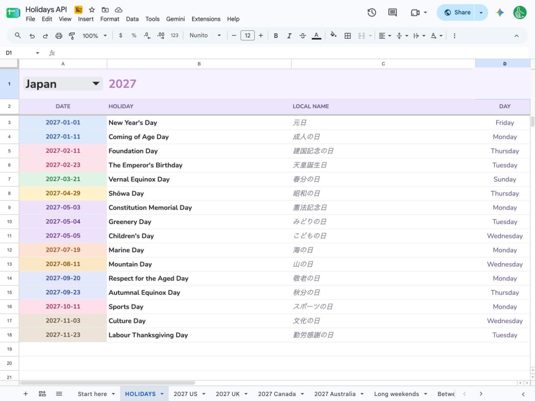Increase the font size with plus
535x401 pixels.
(261, 36)
